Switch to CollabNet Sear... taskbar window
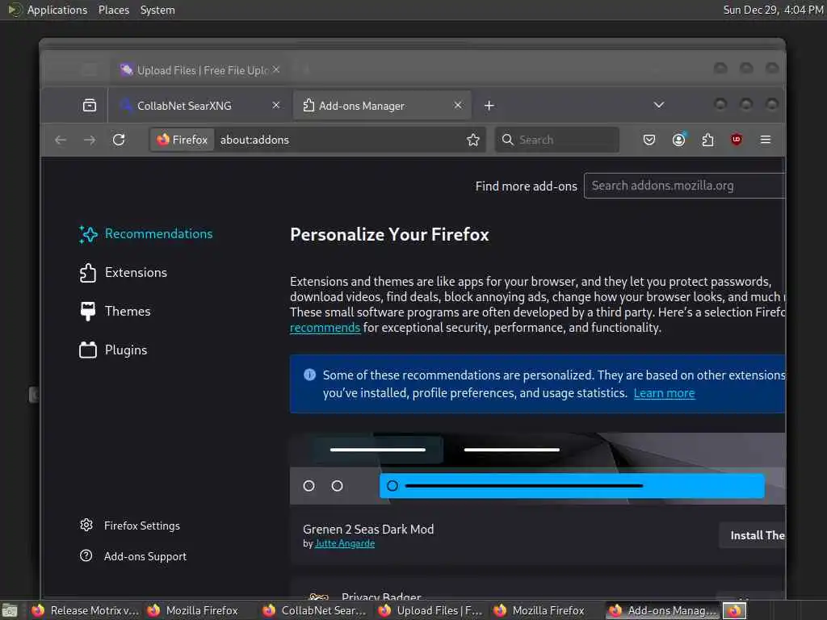This screenshot has height=620, width=827. (x=317, y=610)
